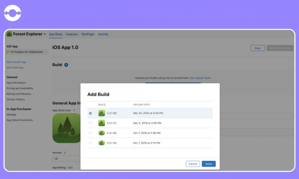The image size is (299, 179).
Task: Switch to the Features tab
Action: 72,34
